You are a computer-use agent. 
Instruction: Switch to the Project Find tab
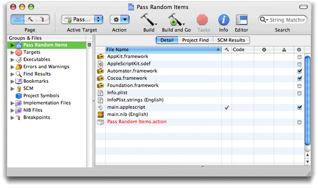(195, 40)
